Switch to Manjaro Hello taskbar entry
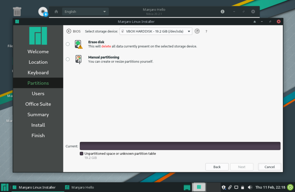Screen dimensions: 295x192 80,187
